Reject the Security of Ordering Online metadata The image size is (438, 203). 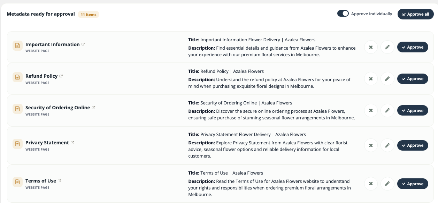point(371,111)
